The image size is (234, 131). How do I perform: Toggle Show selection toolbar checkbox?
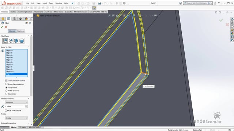[6, 80]
